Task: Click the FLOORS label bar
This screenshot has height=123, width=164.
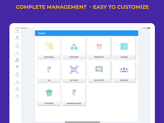Action: pyautogui.click(x=124, y=57)
